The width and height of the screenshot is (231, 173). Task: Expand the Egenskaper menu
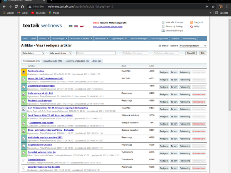119,38
